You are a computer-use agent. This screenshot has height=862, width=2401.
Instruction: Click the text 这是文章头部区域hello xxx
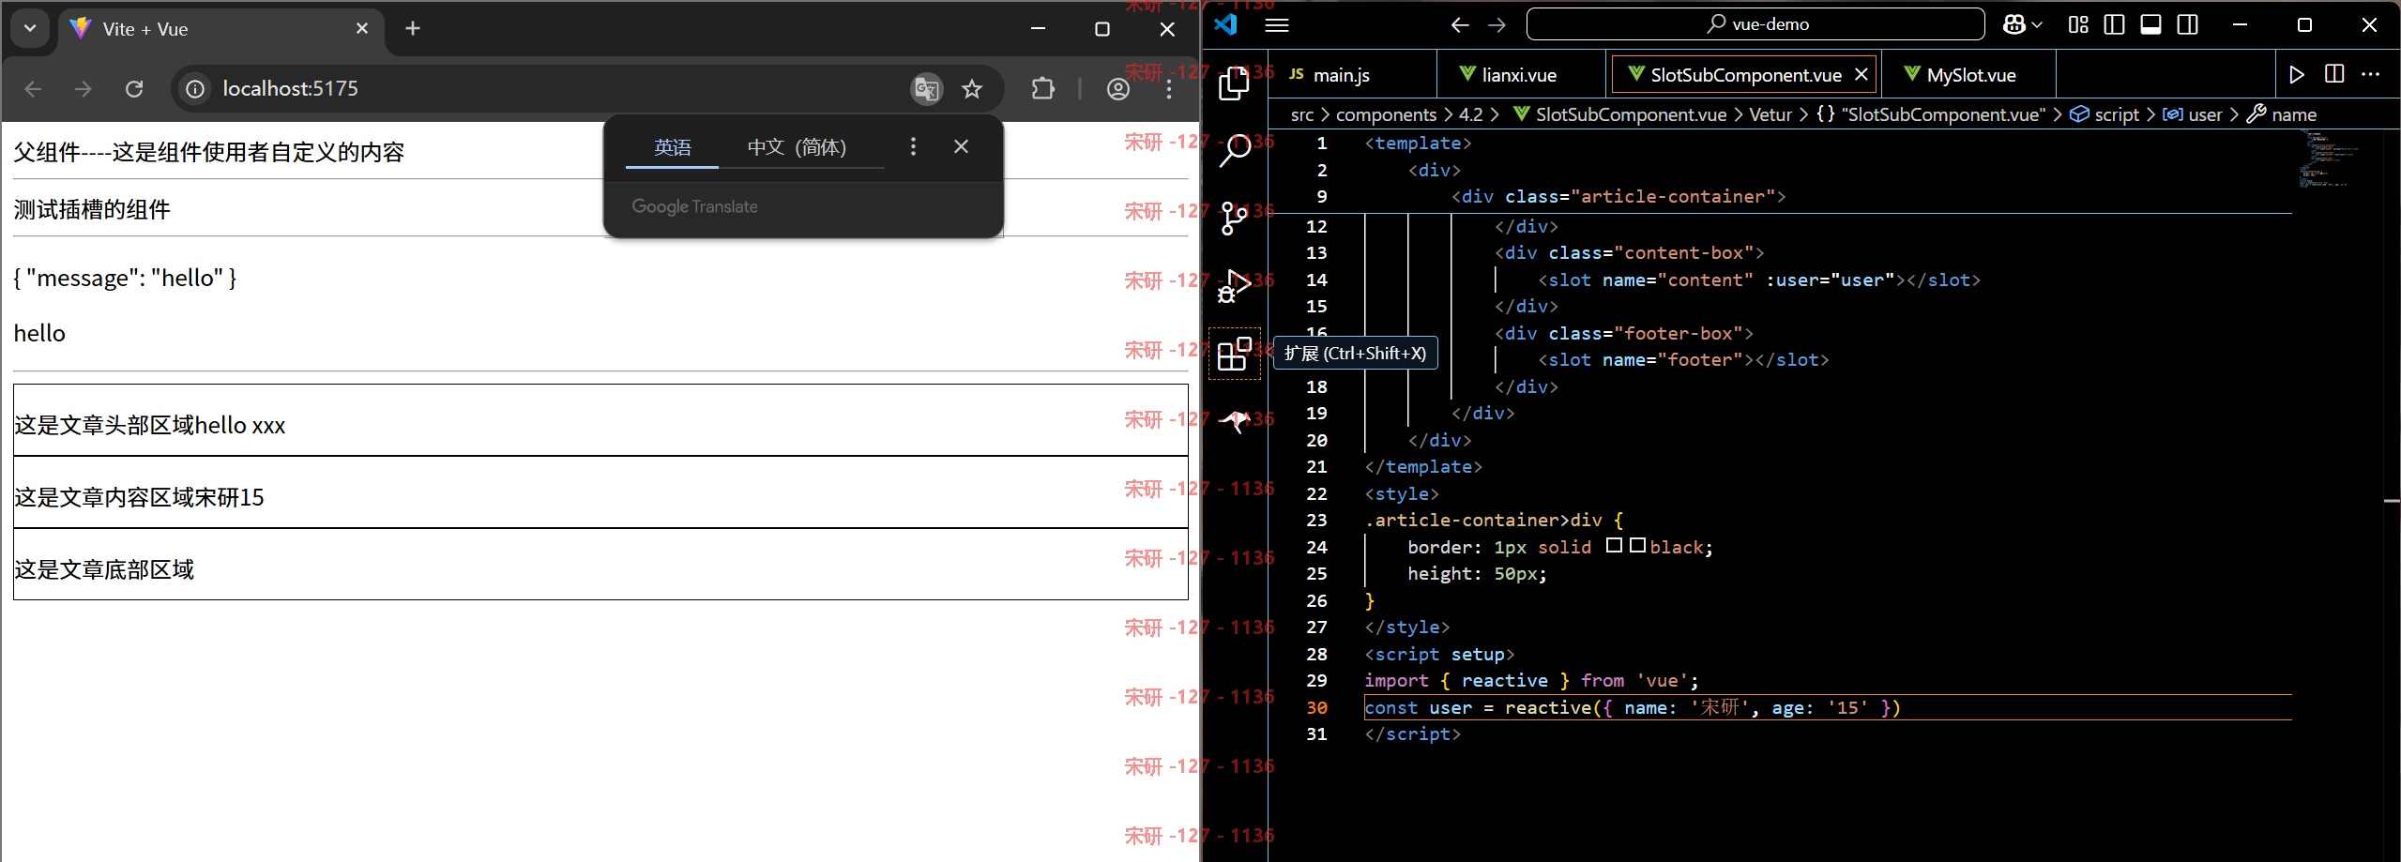pos(150,425)
